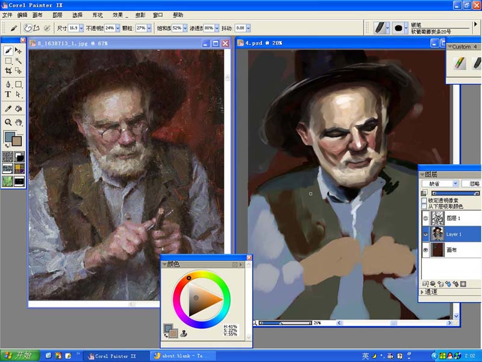
Task: Click the 开始 Start button
Action: (x=20, y=355)
